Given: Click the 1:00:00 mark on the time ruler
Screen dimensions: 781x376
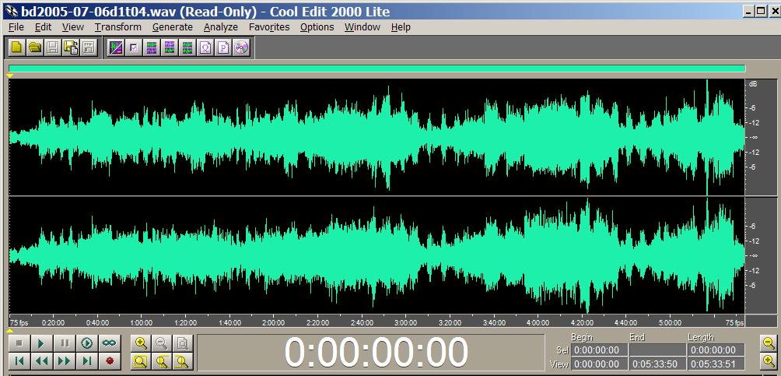Looking at the screenshot, I should coord(141,322).
